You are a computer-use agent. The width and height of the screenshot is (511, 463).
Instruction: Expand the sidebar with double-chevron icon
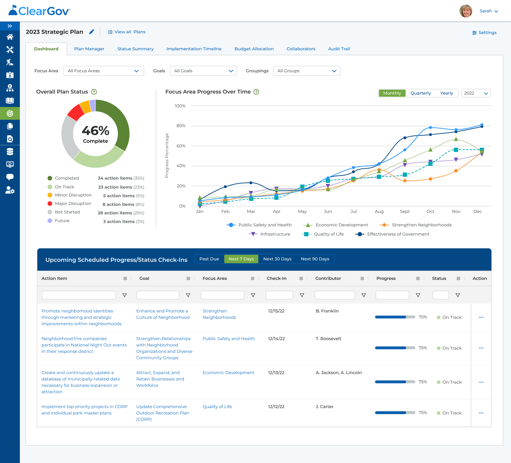[x=10, y=26]
